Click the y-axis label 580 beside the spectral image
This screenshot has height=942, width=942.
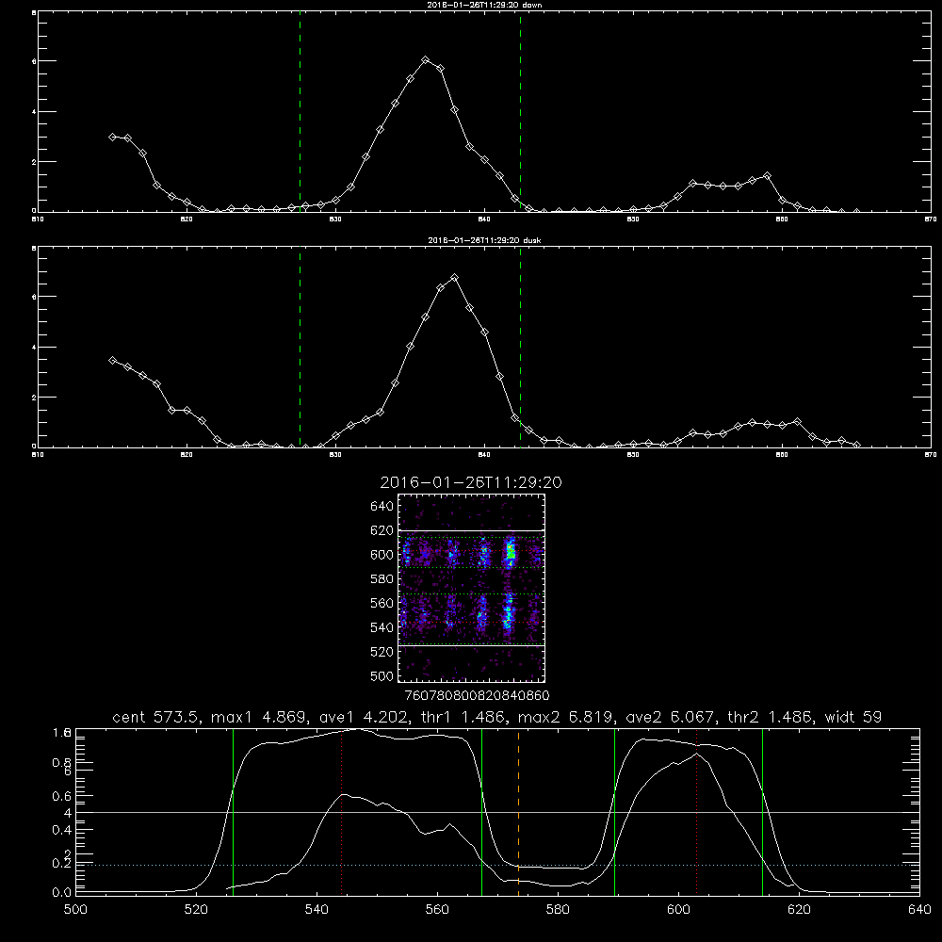(x=382, y=579)
